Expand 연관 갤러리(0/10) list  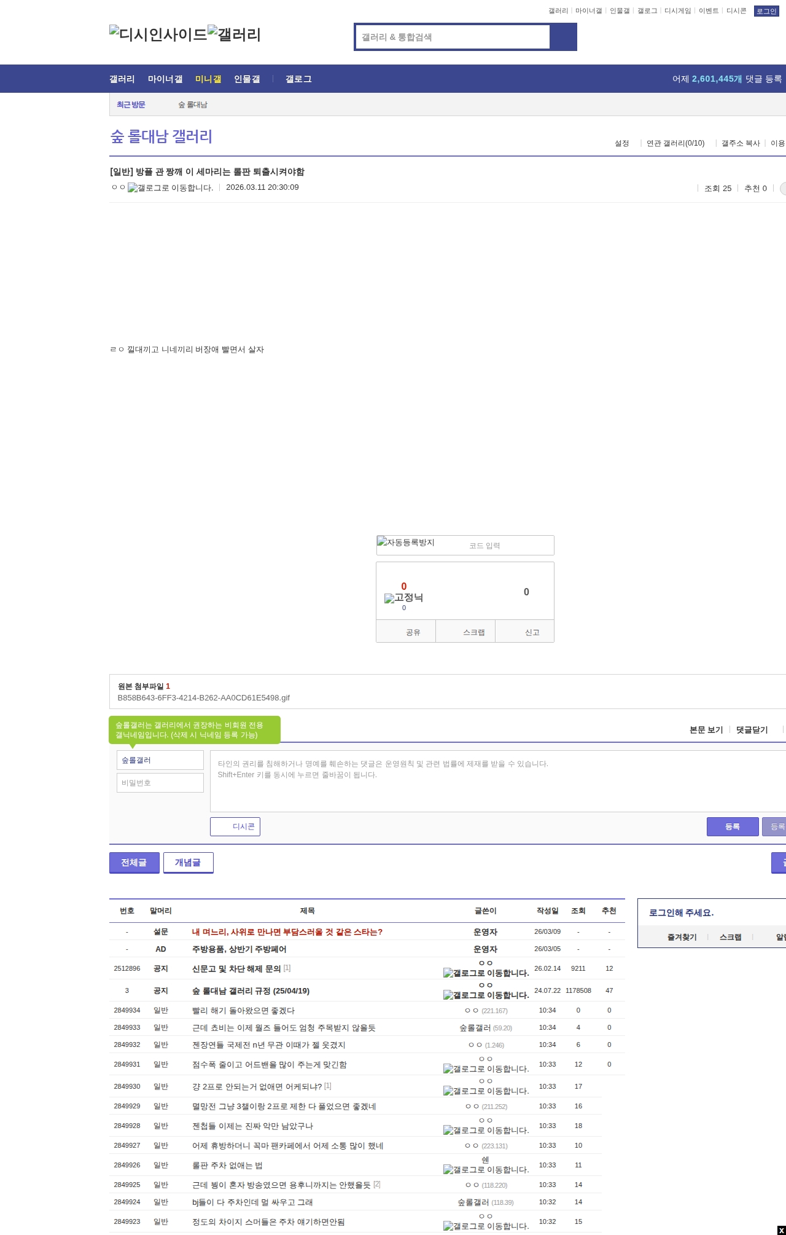click(x=675, y=144)
